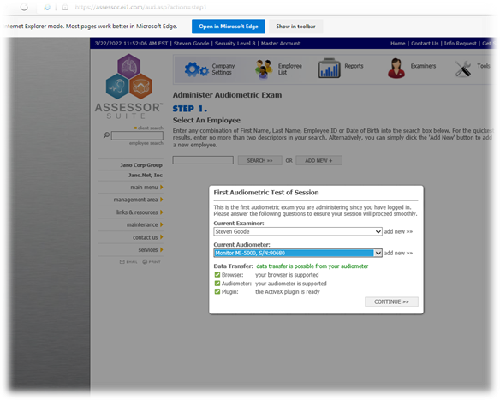Open the contact us sidebar item
Viewport: 500px width, 400px height.
tap(145, 237)
